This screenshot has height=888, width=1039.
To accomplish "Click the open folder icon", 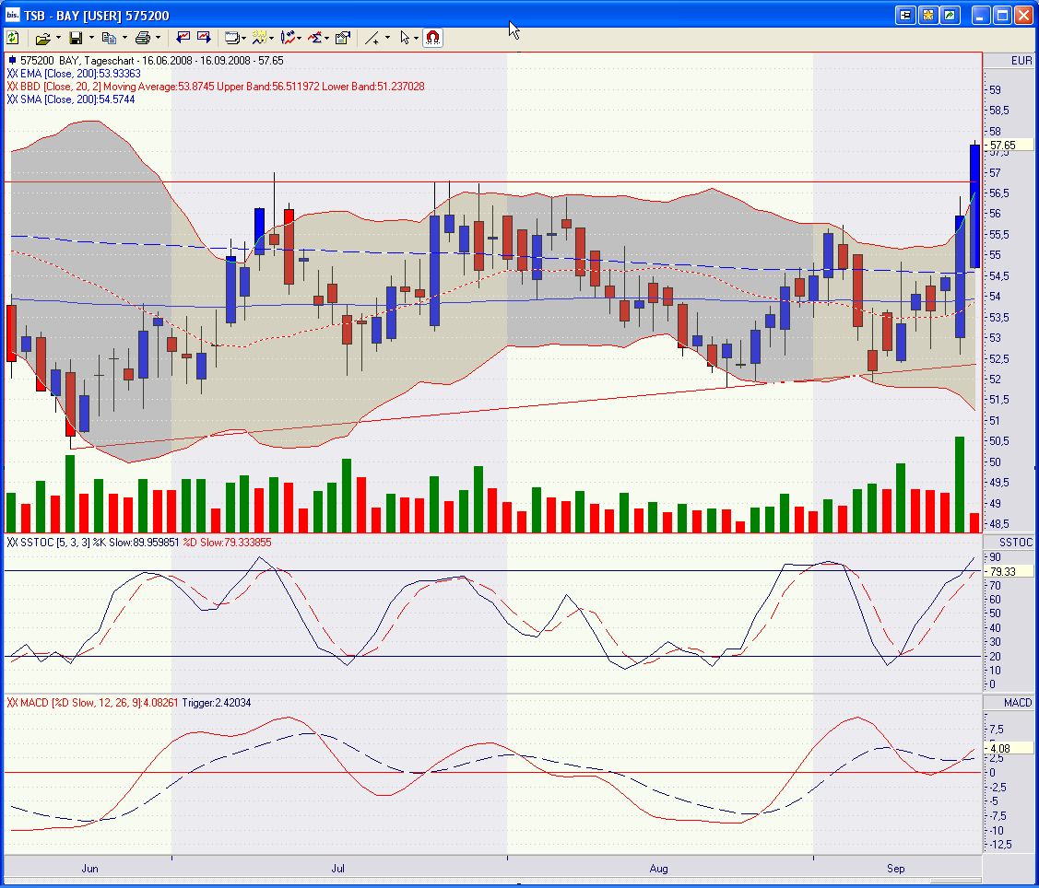I will click(x=42, y=38).
